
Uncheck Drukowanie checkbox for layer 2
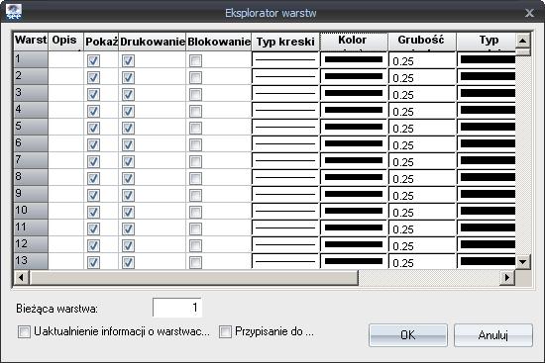click(x=128, y=78)
